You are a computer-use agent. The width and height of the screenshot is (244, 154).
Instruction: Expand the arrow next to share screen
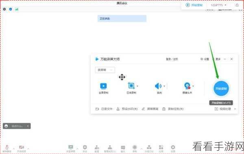pyautogui.click(x=77, y=149)
